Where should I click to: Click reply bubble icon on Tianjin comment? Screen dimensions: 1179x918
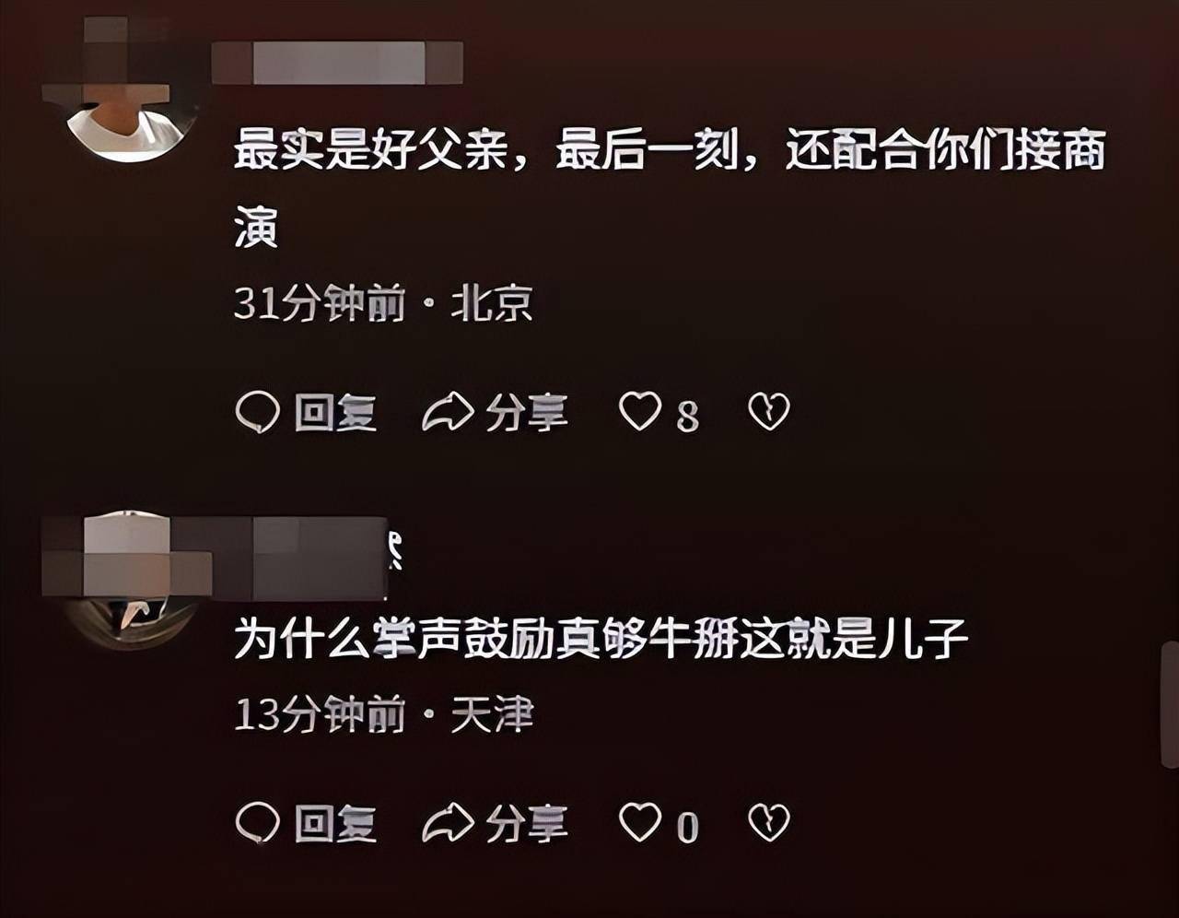(x=257, y=822)
